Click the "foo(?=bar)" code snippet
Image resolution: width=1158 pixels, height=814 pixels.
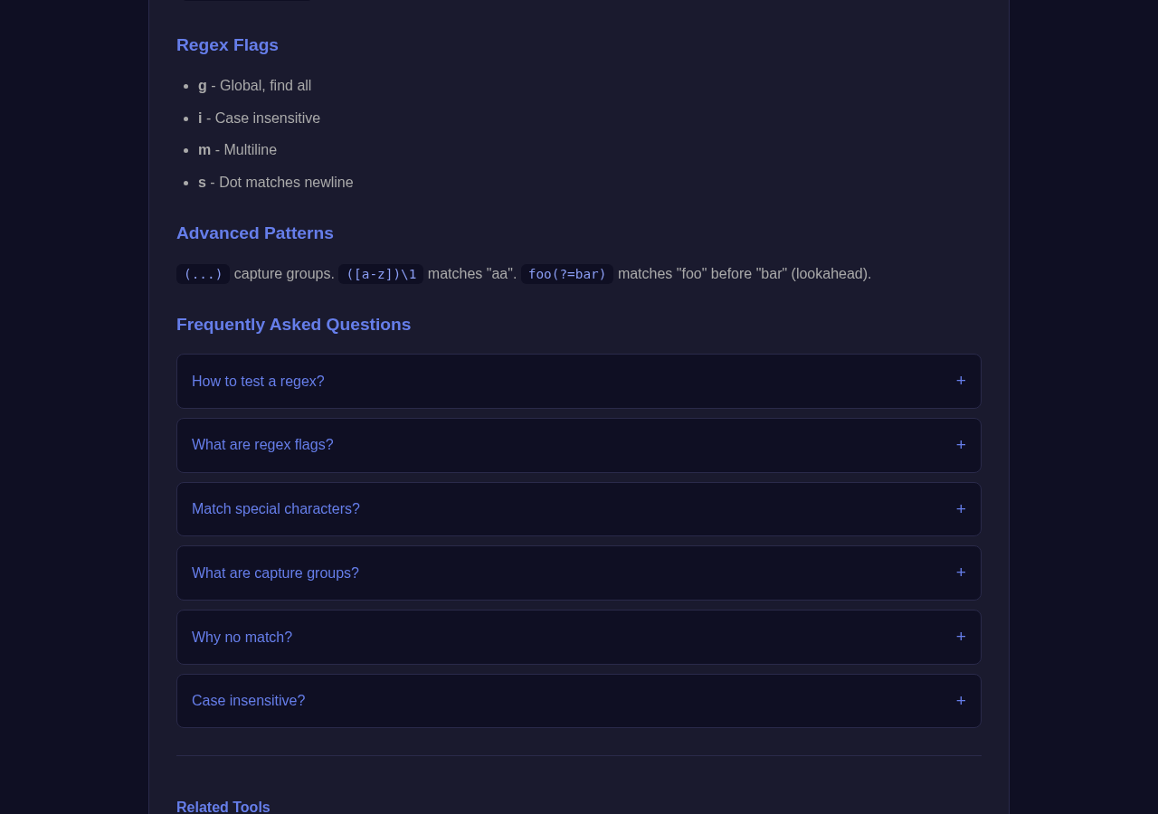tap(567, 274)
